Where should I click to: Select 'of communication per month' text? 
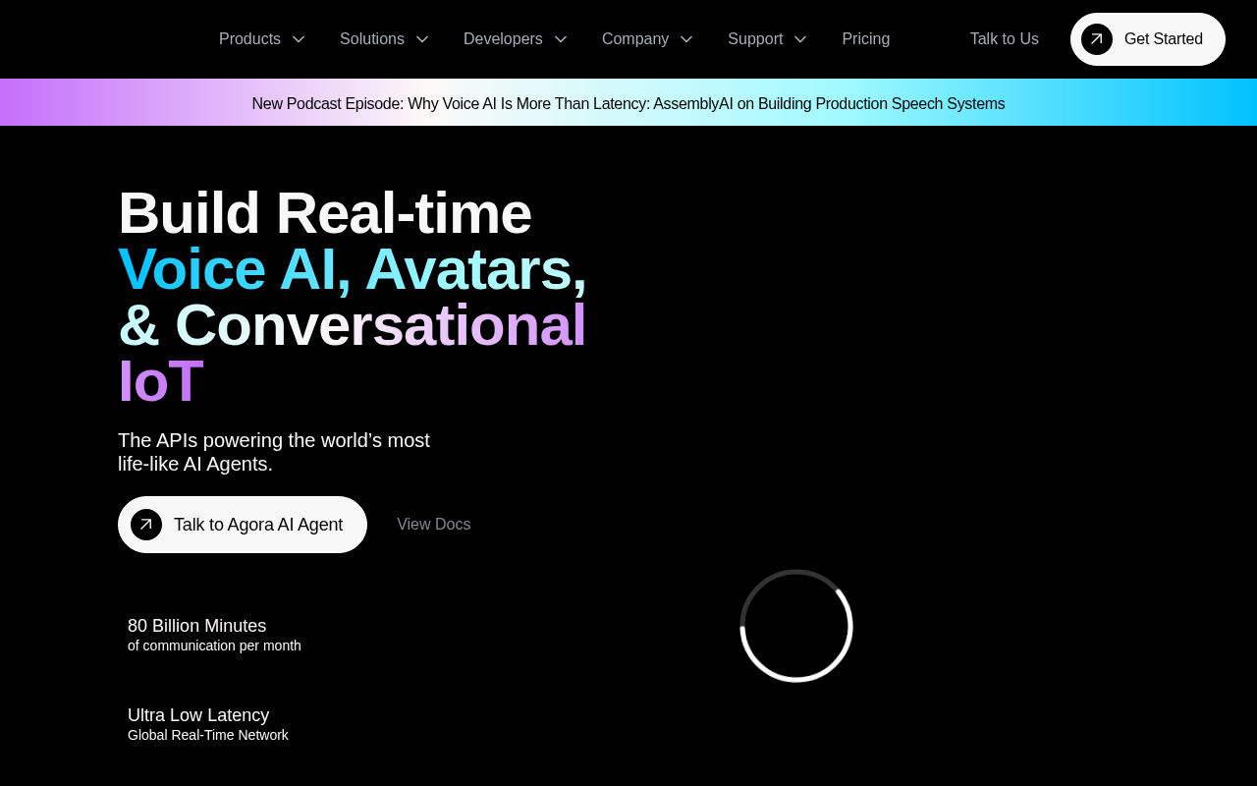[x=214, y=646]
